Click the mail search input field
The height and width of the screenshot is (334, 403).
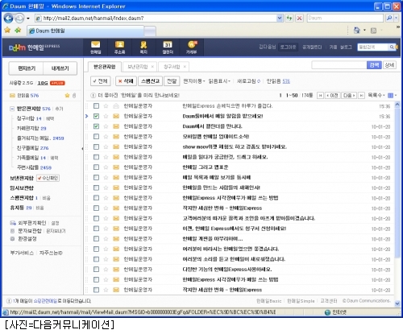[x=339, y=65]
